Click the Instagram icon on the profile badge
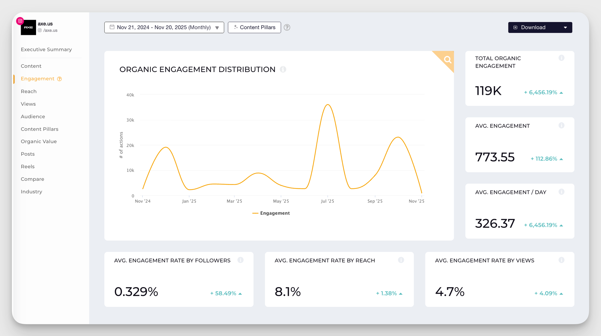This screenshot has height=336, width=601. point(20,21)
